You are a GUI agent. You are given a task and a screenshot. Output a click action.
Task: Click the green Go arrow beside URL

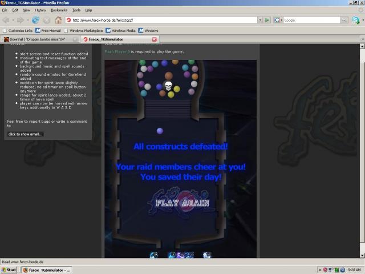point(267,21)
